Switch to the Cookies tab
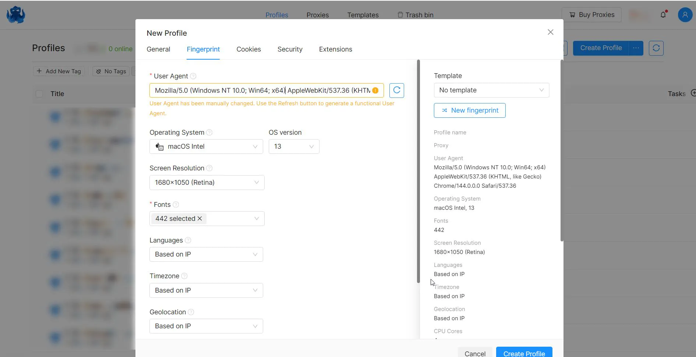The height and width of the screenshot is (357, 696). (x=248, y=49)
